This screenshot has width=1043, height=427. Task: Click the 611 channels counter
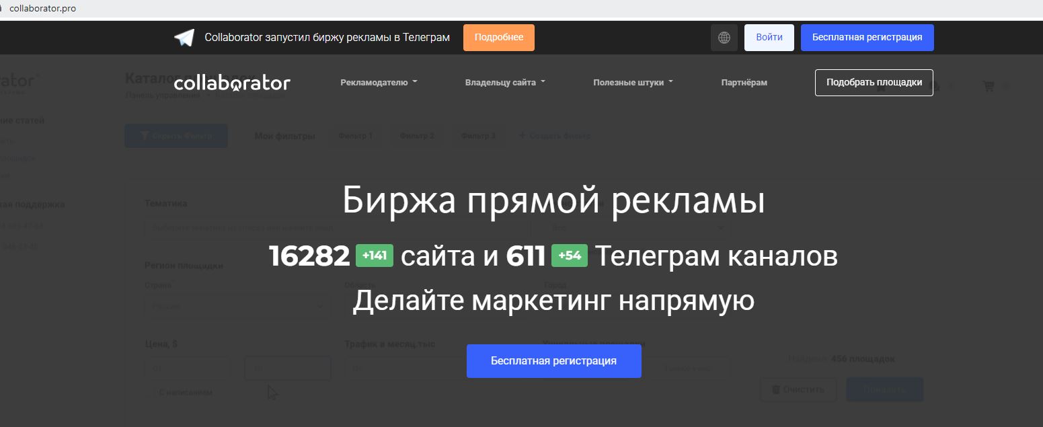tap(526, 256)
